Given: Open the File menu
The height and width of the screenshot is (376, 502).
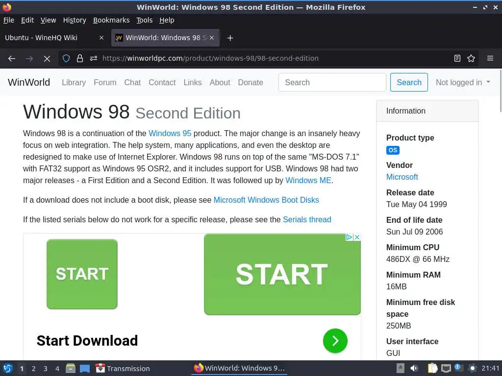Looking at the screenshot, I should [9, 20].
